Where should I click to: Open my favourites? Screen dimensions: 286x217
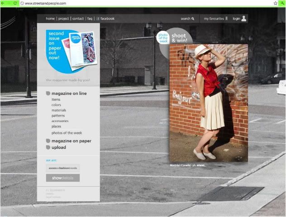(214, 19)
